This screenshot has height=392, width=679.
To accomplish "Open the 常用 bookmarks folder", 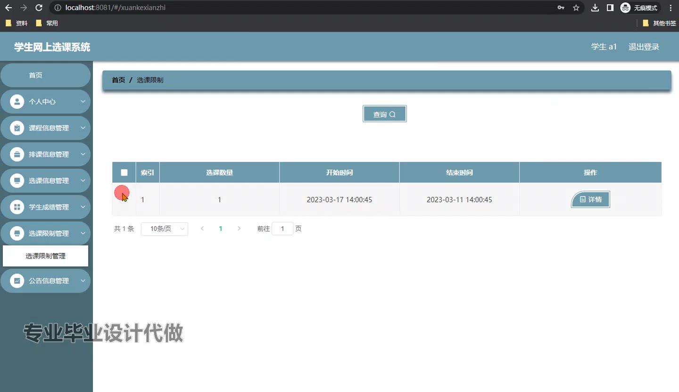I will (47, 23).
